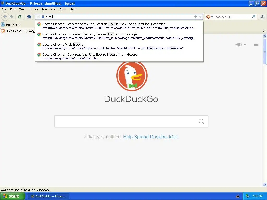Click the Go arrow in address bar

click(196, 17)
